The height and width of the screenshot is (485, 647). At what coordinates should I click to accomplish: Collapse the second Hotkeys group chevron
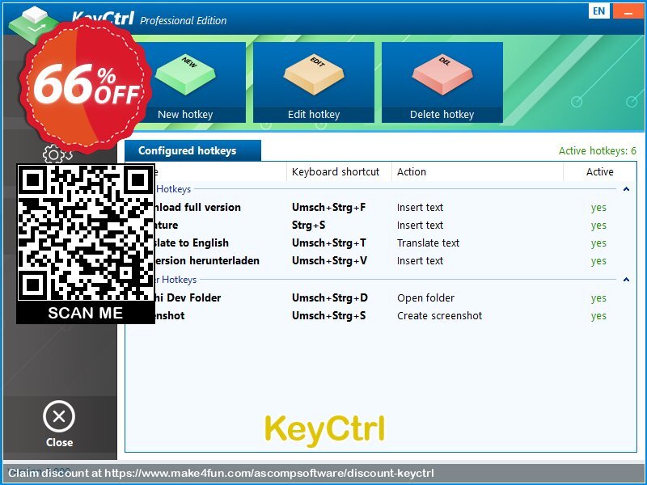point(626,280)
